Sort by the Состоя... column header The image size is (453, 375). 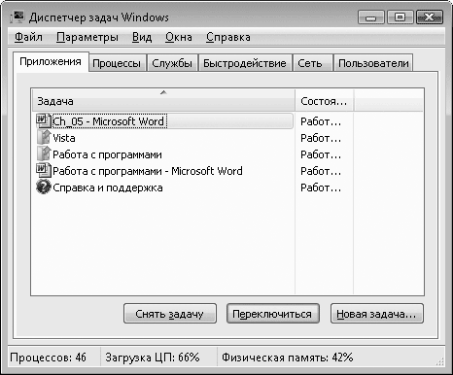click(x=324, y=101)
